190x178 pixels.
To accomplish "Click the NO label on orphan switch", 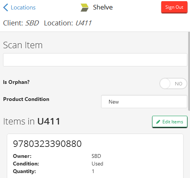I will [x=179, y=83].
